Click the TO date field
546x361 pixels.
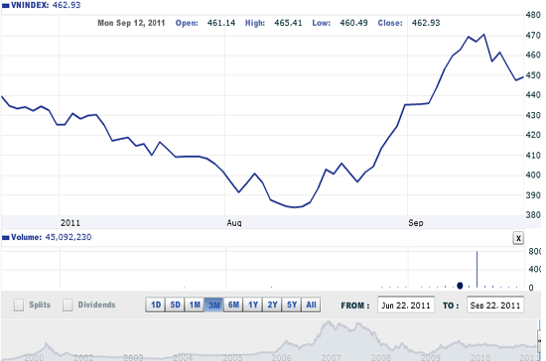point(495,305)
